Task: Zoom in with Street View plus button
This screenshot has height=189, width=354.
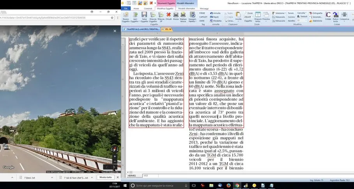Action: click(115, 156)
